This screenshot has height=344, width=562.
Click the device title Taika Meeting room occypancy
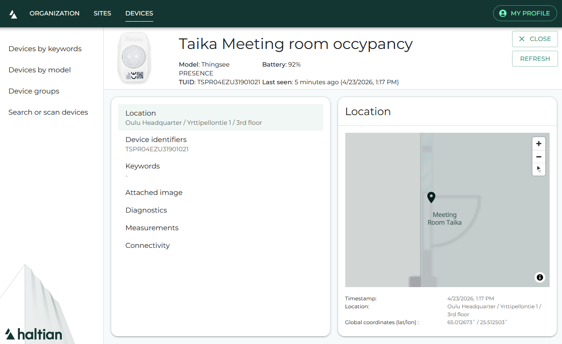295,44
